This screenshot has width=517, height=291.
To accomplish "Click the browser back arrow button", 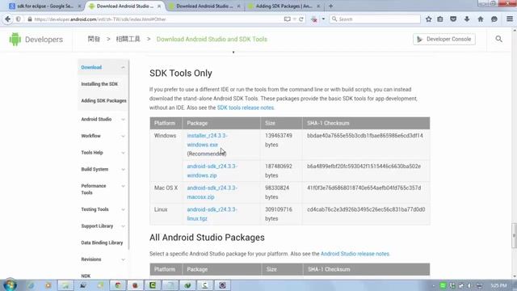I will click(7, 19).
